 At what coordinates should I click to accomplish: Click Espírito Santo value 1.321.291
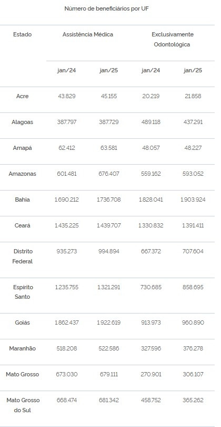pos(109,287)
